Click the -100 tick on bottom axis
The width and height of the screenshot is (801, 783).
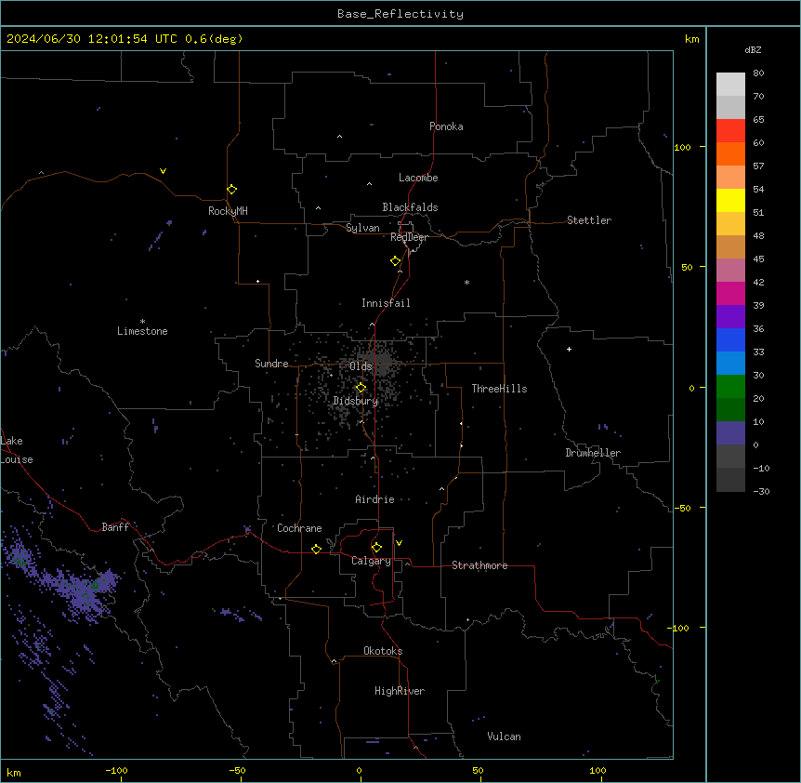[116, 770]
